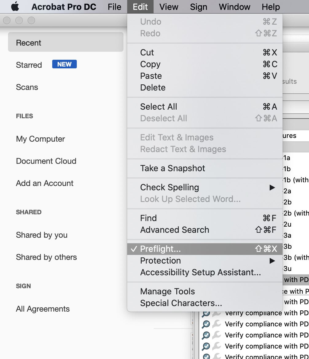Open the View menu
The width and height of the screenshot is (309, 359).
pyautogui.click(x=169, y=7)
